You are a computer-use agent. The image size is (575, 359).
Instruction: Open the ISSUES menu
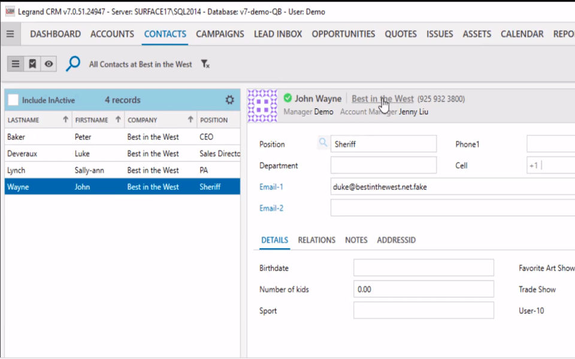tap(440, 34)
